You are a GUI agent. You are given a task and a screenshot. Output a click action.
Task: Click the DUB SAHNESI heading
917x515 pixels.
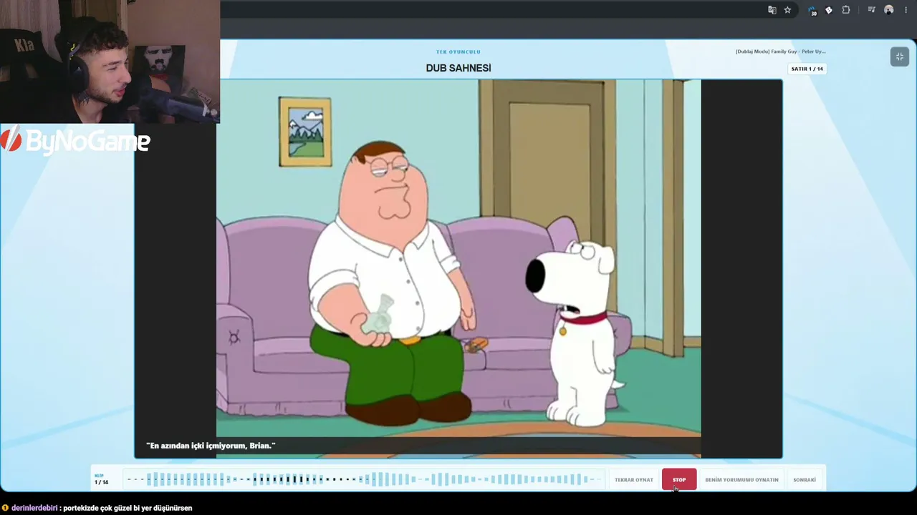click(458, 68)
